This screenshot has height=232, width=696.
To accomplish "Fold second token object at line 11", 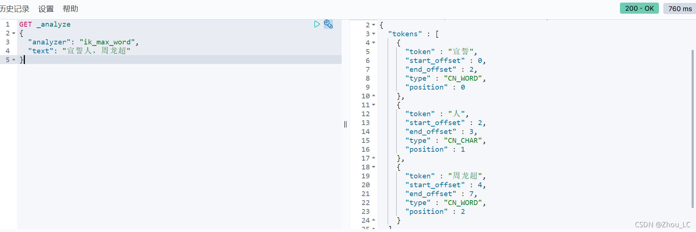I will [x=374, y=105].
